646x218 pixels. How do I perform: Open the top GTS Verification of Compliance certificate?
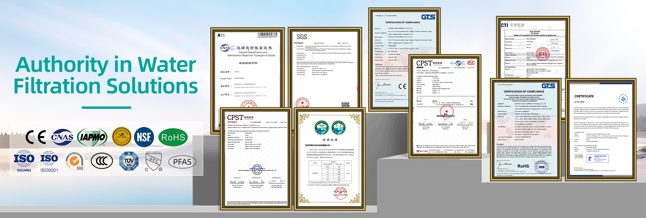[x=404, y=59]
